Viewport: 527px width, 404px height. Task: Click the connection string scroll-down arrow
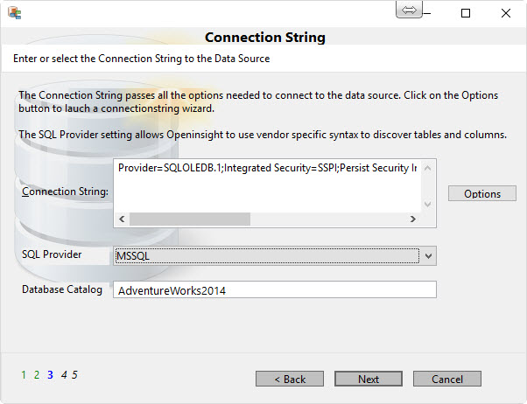[x=428, y=204]
